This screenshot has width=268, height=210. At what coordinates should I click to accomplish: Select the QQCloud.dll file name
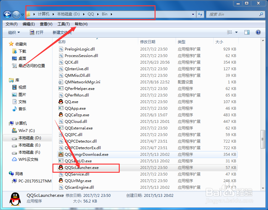[76, 122]
